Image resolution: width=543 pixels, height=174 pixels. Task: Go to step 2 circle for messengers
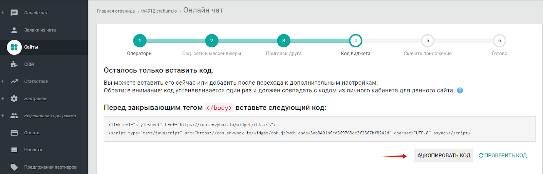pos(211,41)
